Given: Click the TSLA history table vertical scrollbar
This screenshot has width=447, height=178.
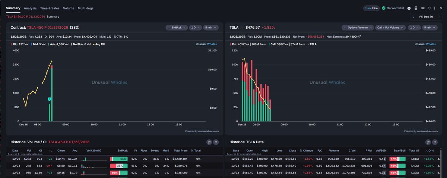Looking at the screenshot, I should pyautogui.click(x=441, y=164).
